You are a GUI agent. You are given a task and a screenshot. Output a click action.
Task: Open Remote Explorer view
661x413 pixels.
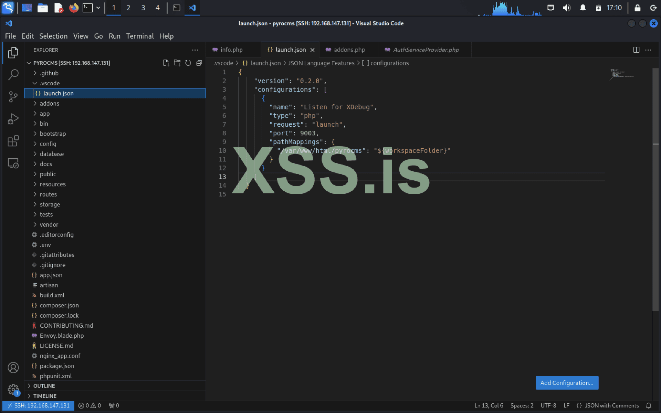pyautogui.click(x=13, y=163)
